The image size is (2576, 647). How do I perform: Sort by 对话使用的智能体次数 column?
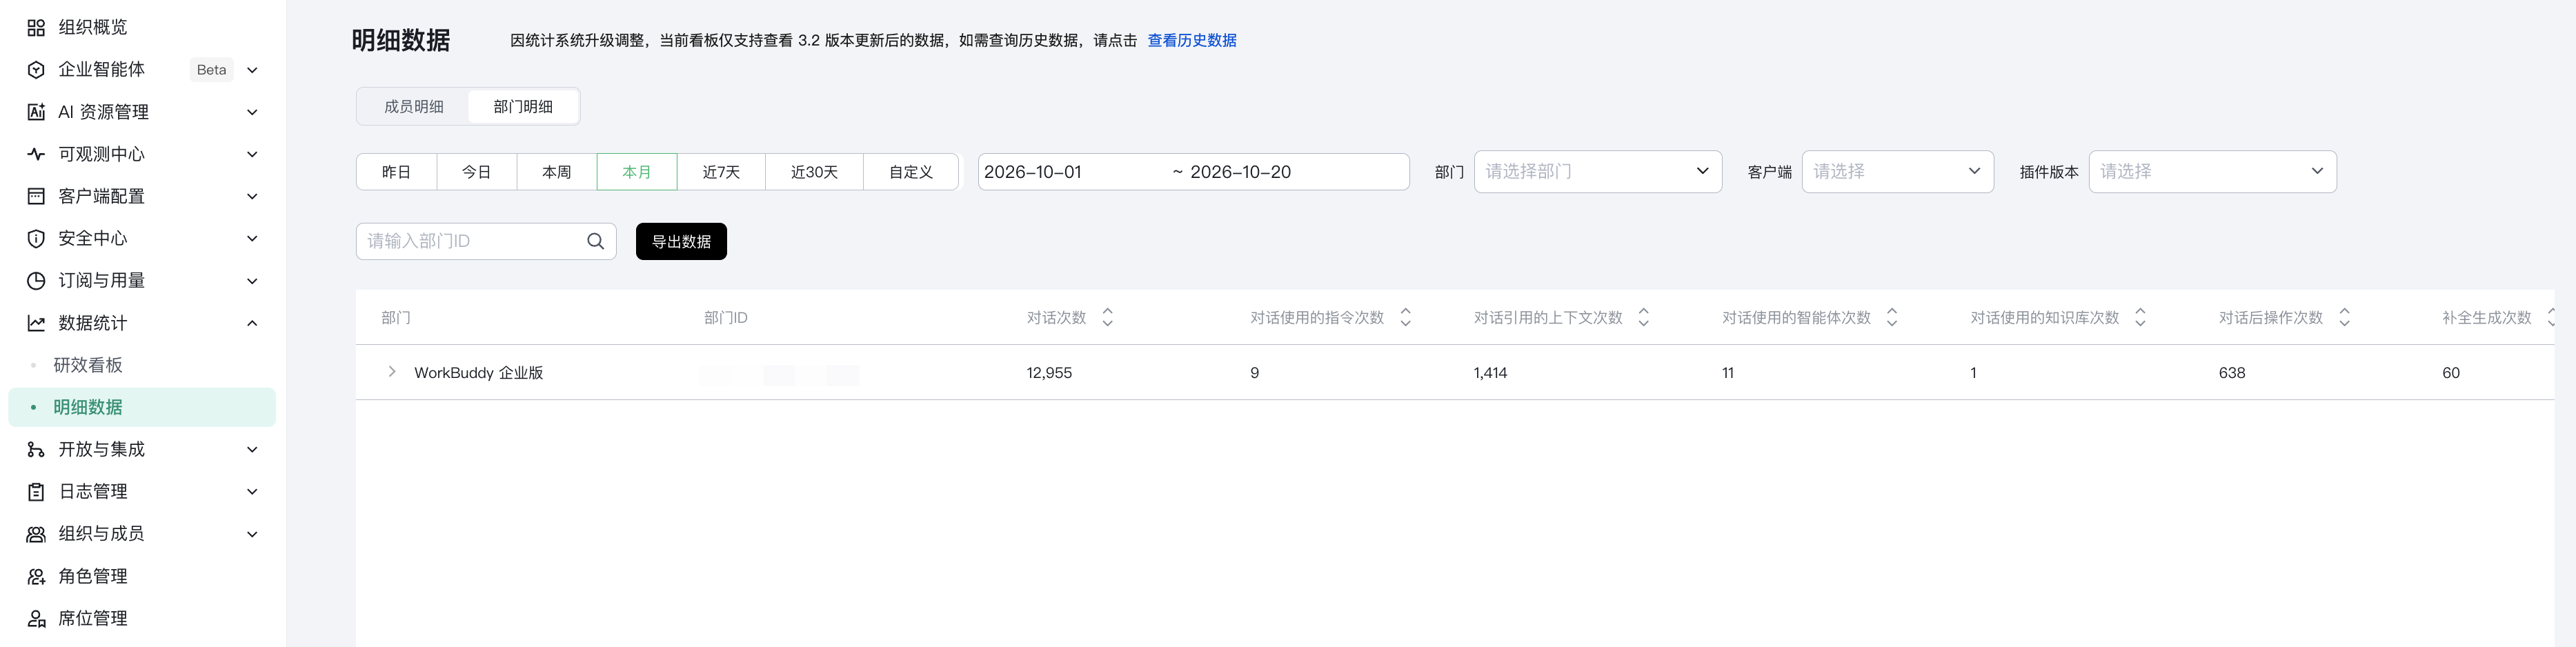point(1891,317)
